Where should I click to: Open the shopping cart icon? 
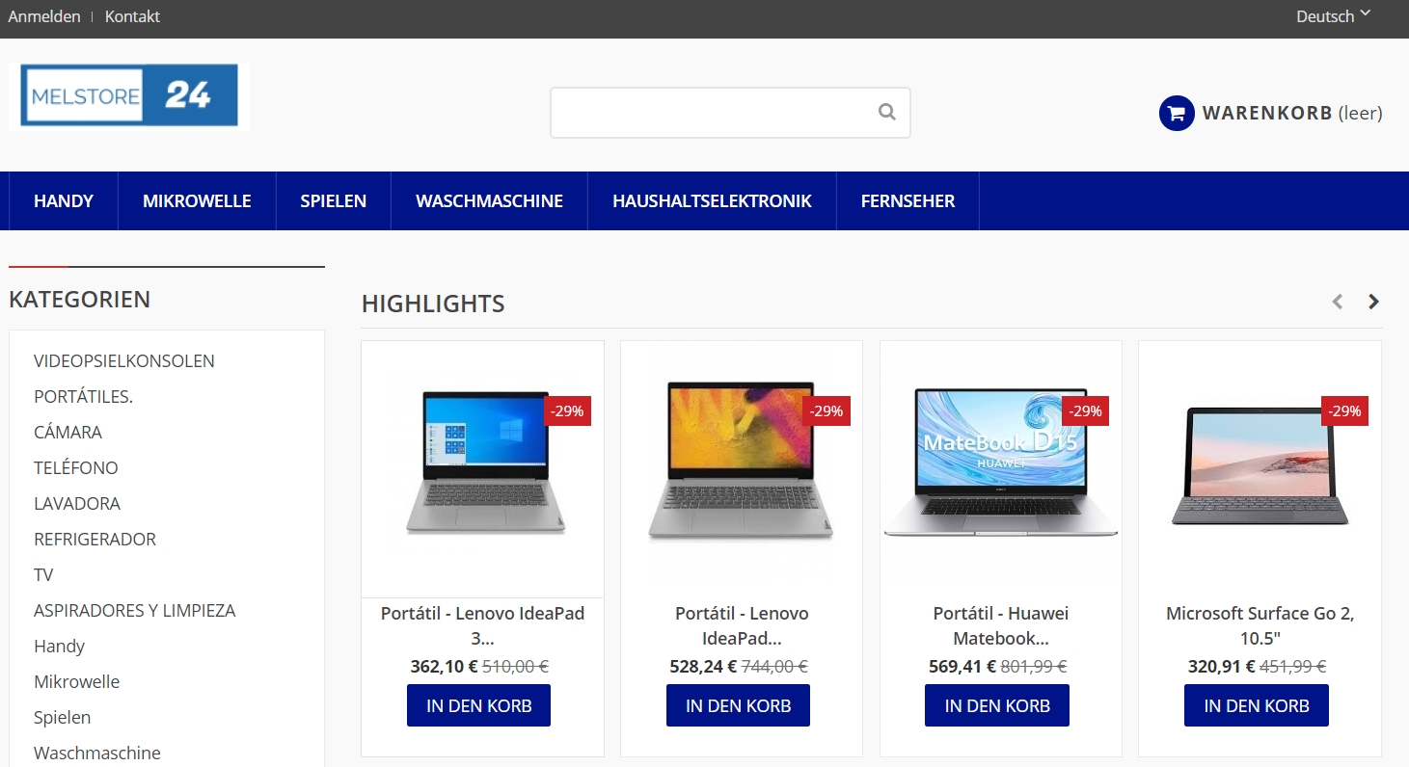click(1177, 113)
